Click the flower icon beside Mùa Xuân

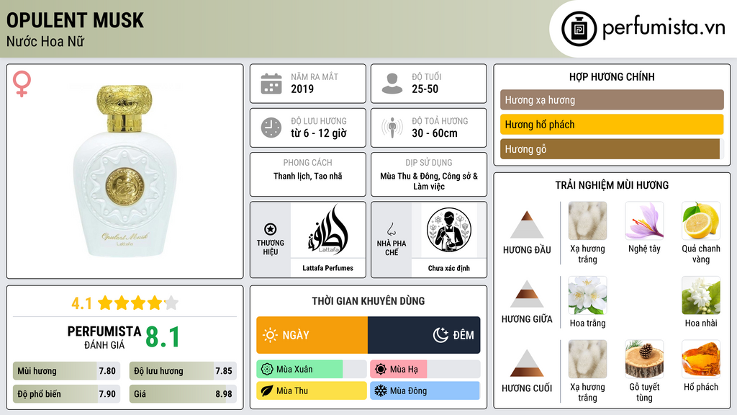(x=267, y=370)
